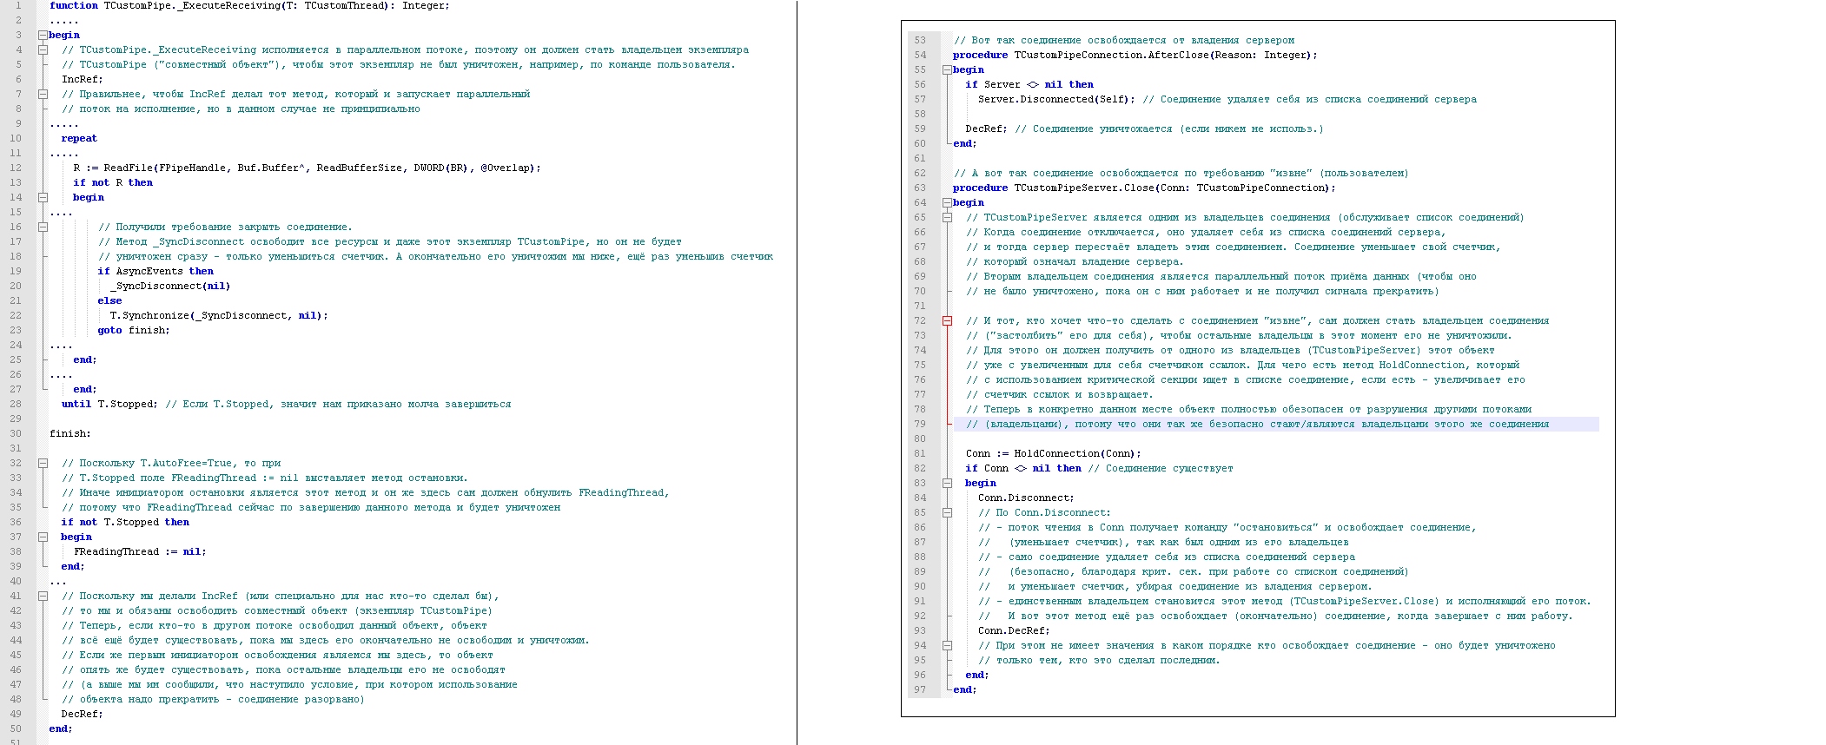The image size is (1826, 745).
Task: Click line number 1 in the left gutter
Action: 17,6
